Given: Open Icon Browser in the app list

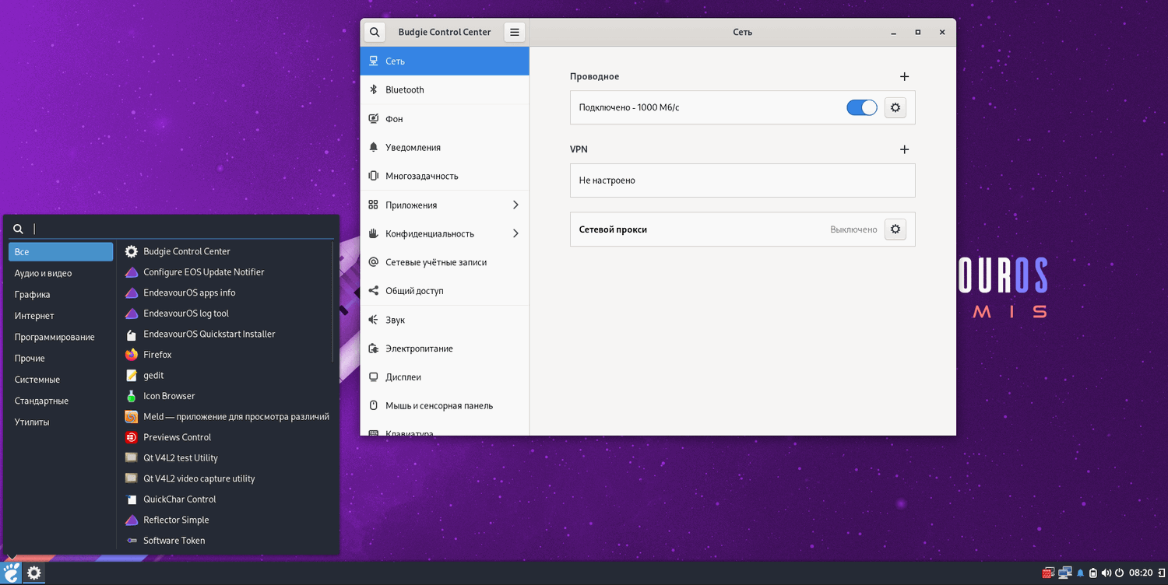Looking at the screenshot, I should 226,396.
